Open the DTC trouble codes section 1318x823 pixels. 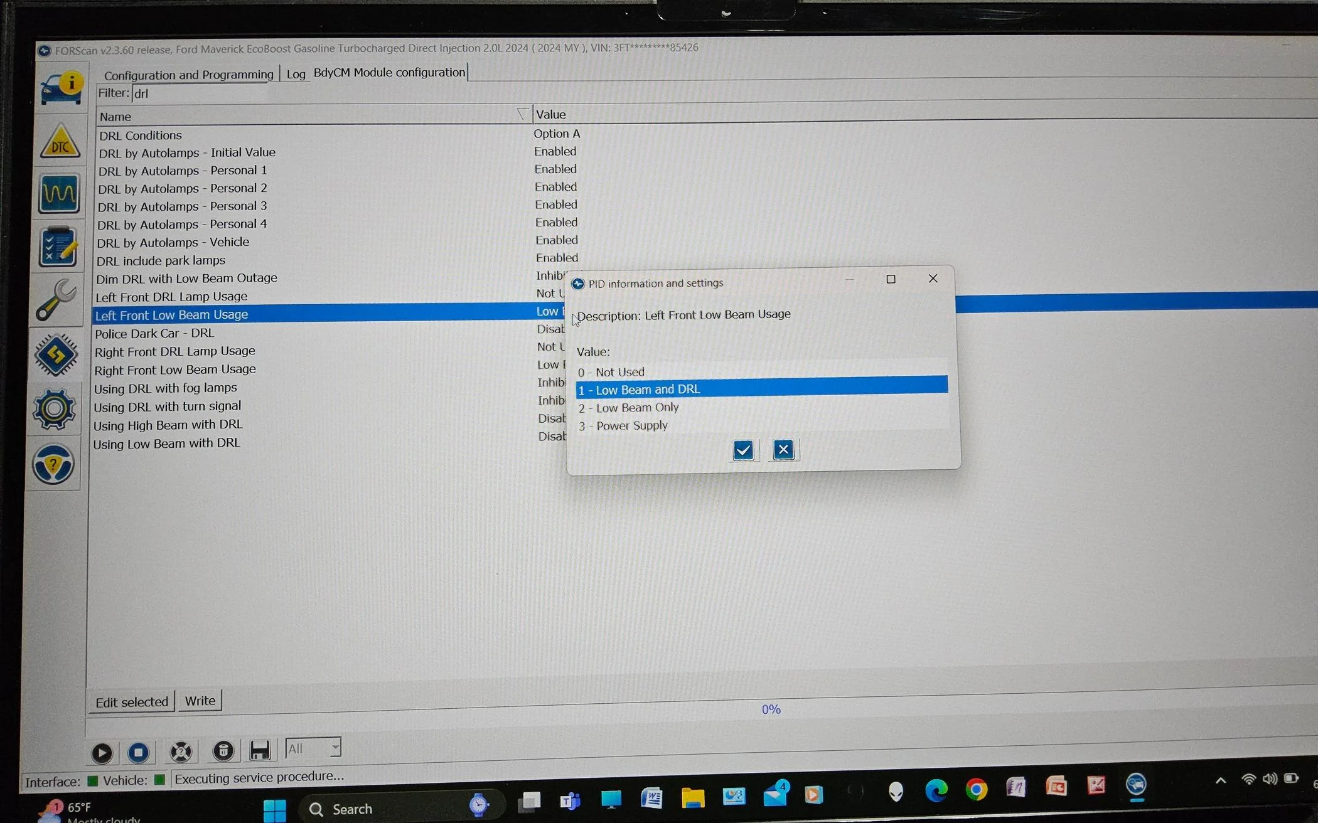tap(60, 142)
